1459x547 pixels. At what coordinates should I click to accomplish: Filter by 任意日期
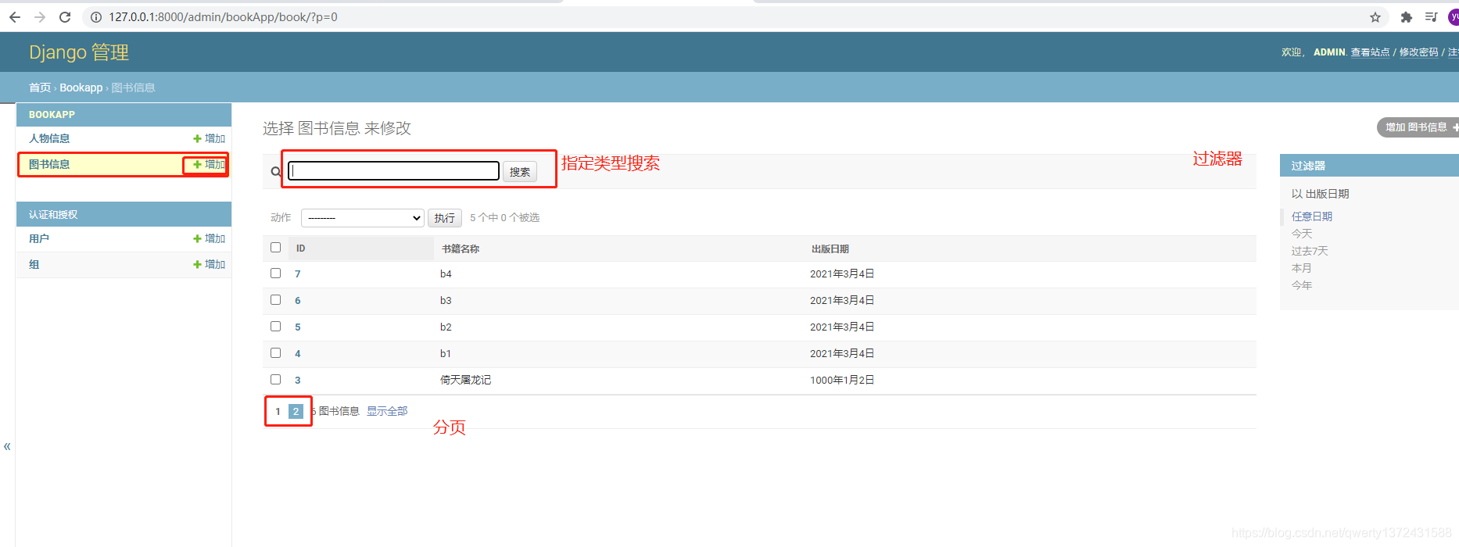(1312, 216)
